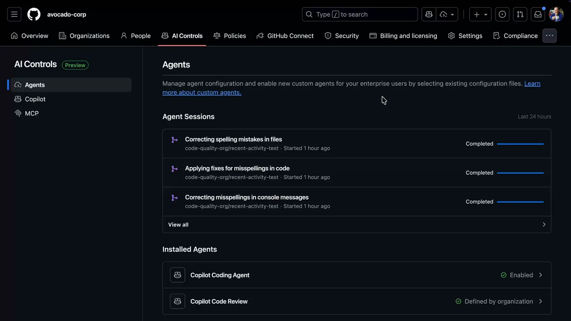Click the Security shield icon
Image resolution: width=571 pixels, height=321 pixels.
click(328, 36)
